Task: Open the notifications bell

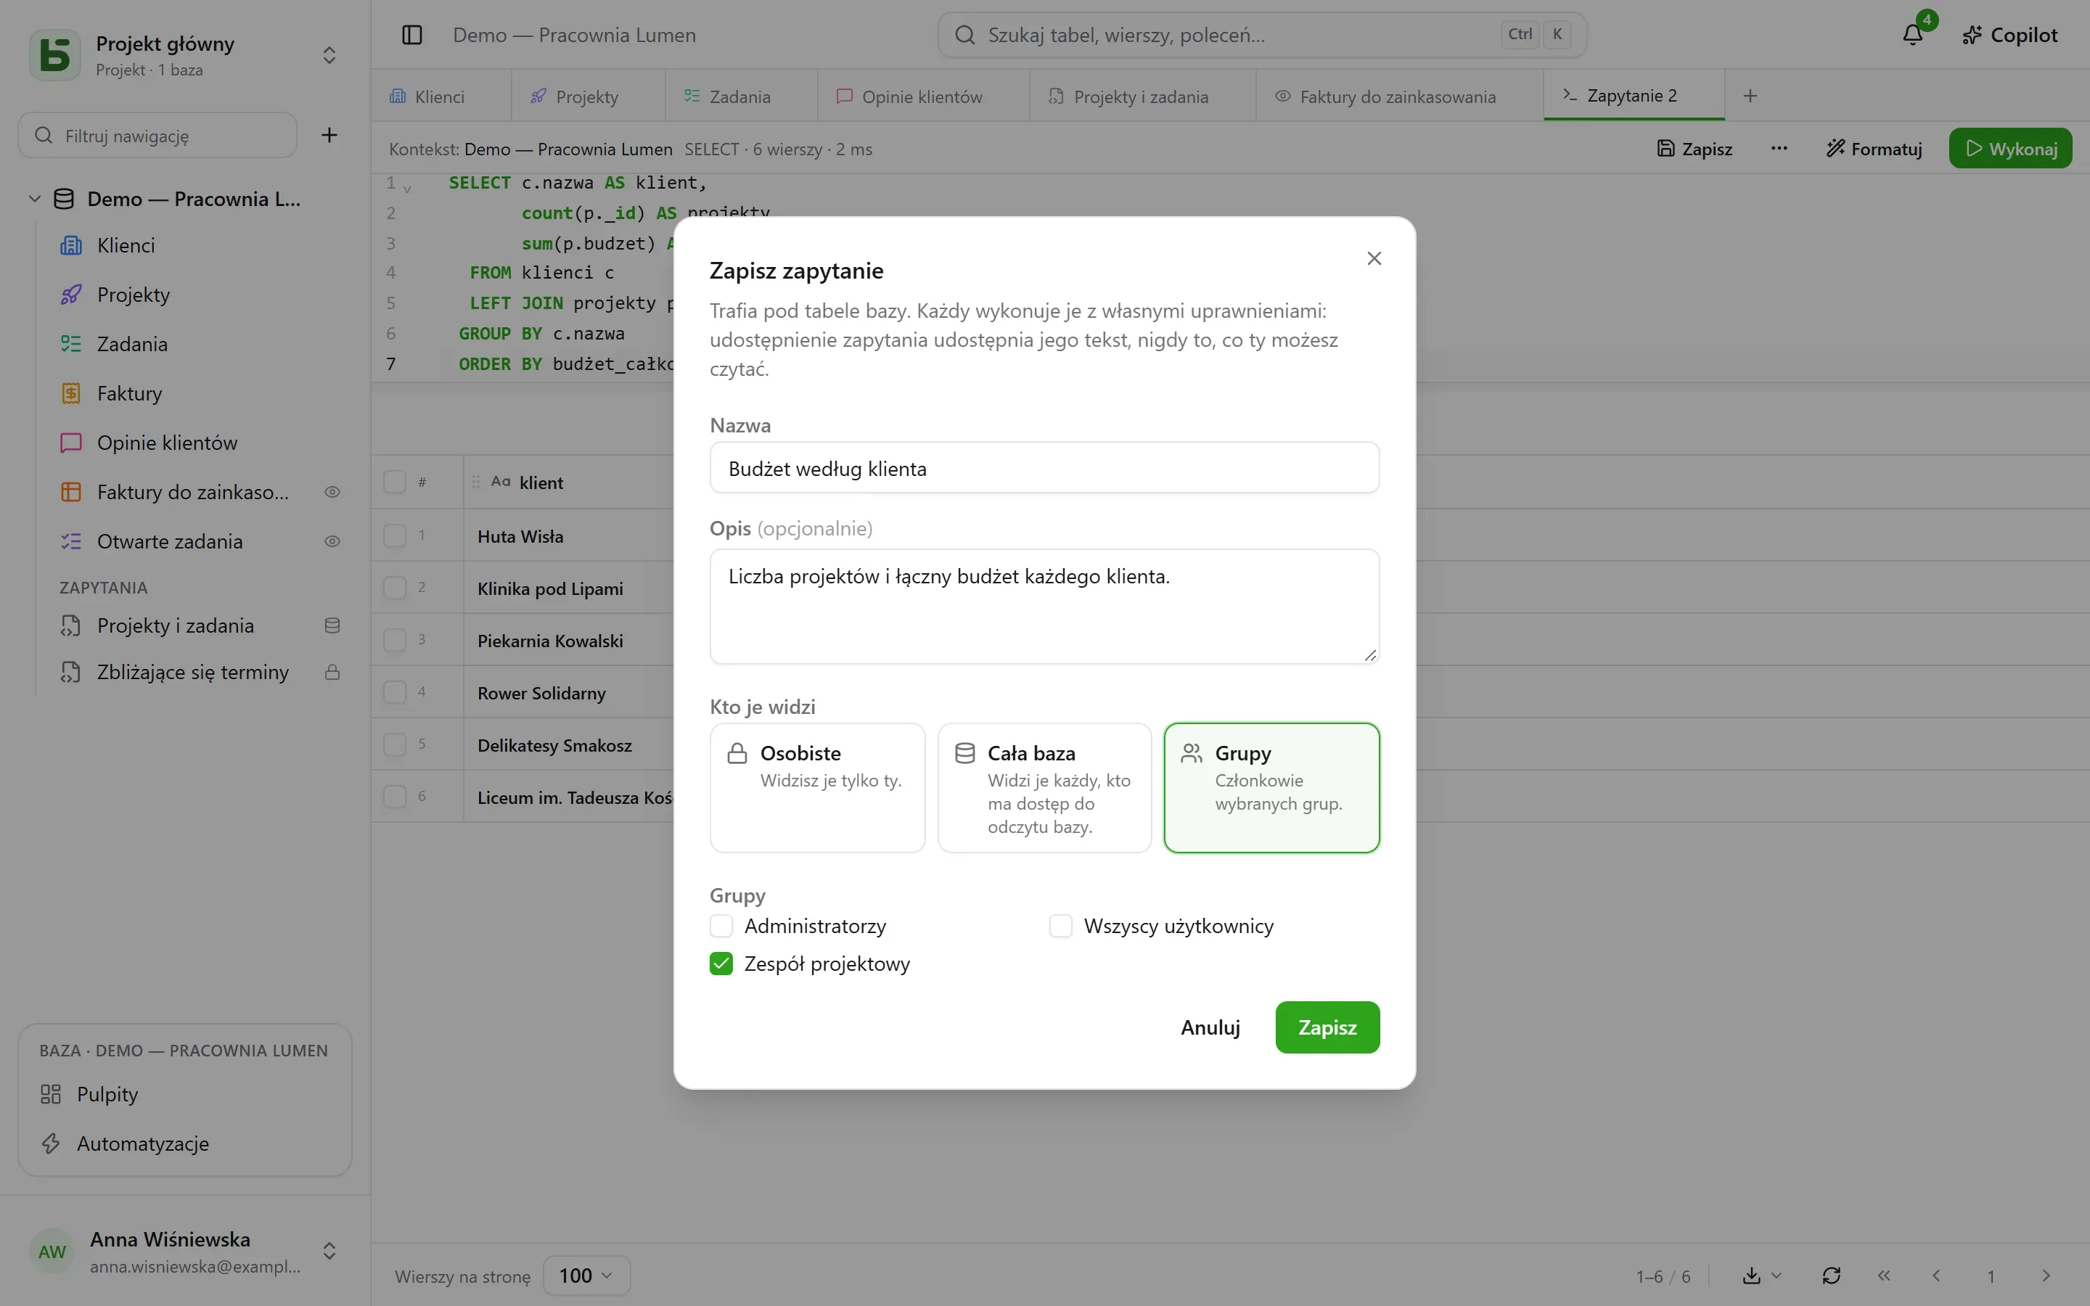Action: coord(1913,35)
